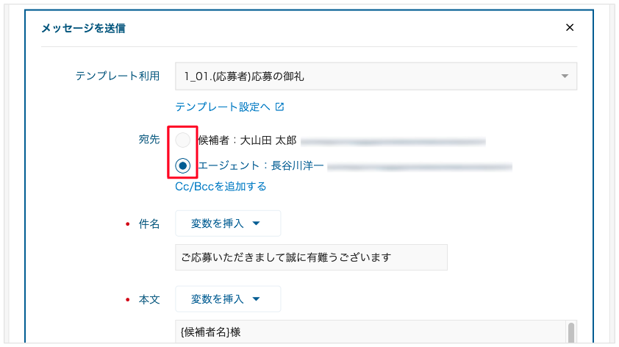Click the Cc/Bccを追加する link
619x347 pixels.
coord(221,187)
